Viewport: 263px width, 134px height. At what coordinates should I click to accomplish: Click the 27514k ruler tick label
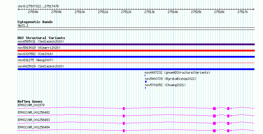click(x=173, y=12)
